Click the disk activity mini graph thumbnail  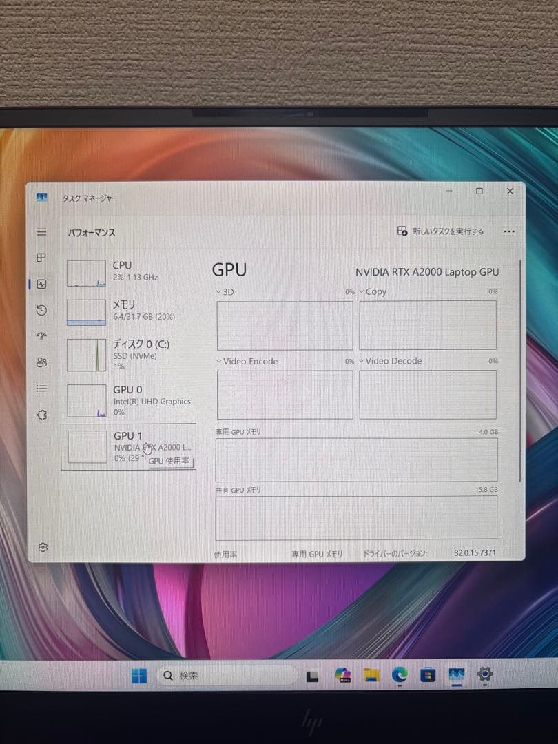[x=86, y=355]
